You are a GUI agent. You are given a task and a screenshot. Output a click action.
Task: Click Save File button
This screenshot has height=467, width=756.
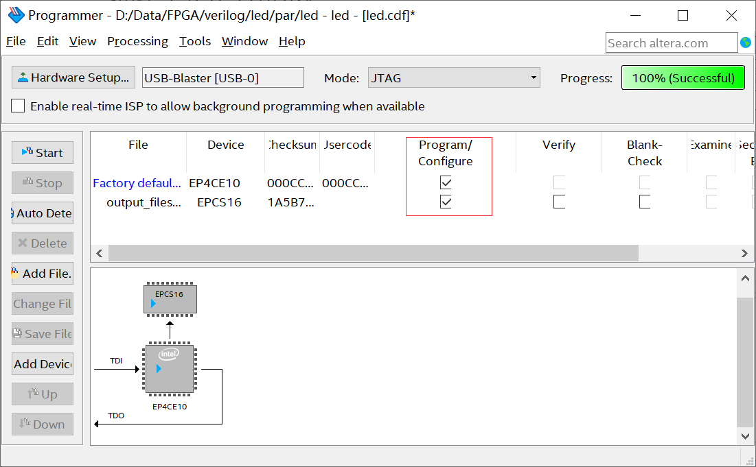[x=43, y=334]
